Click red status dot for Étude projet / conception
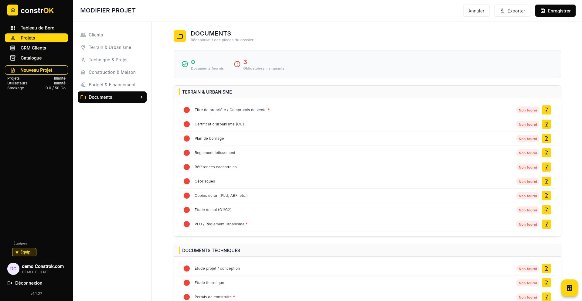 pyautogui.click(x=187, y=269)
